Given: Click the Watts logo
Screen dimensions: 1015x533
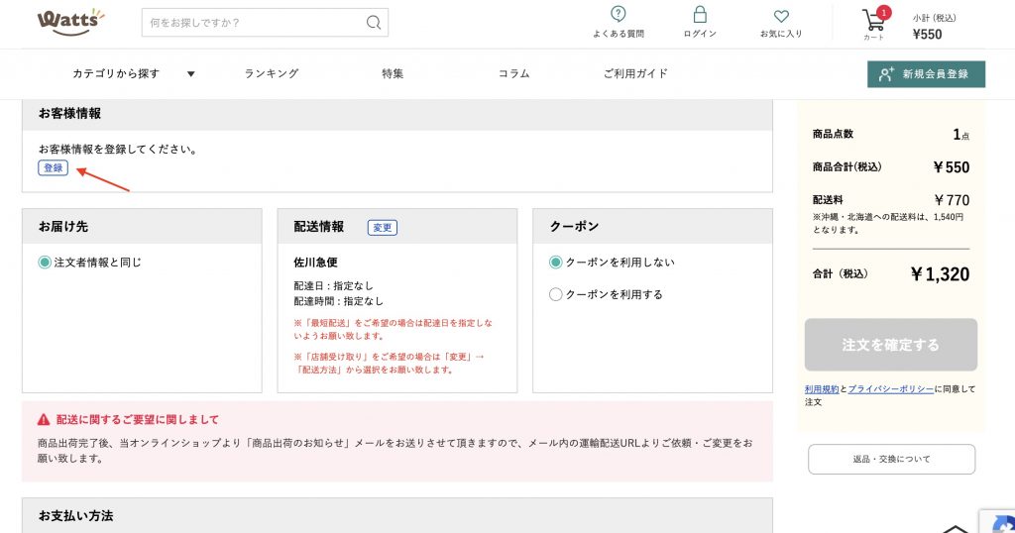Looking at the screenshot, I should pyautogui.click(x=69, y=21).
